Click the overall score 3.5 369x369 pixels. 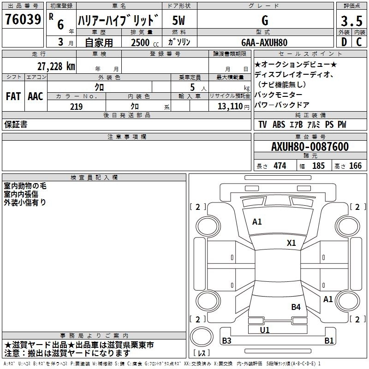[x=351, y=21]
